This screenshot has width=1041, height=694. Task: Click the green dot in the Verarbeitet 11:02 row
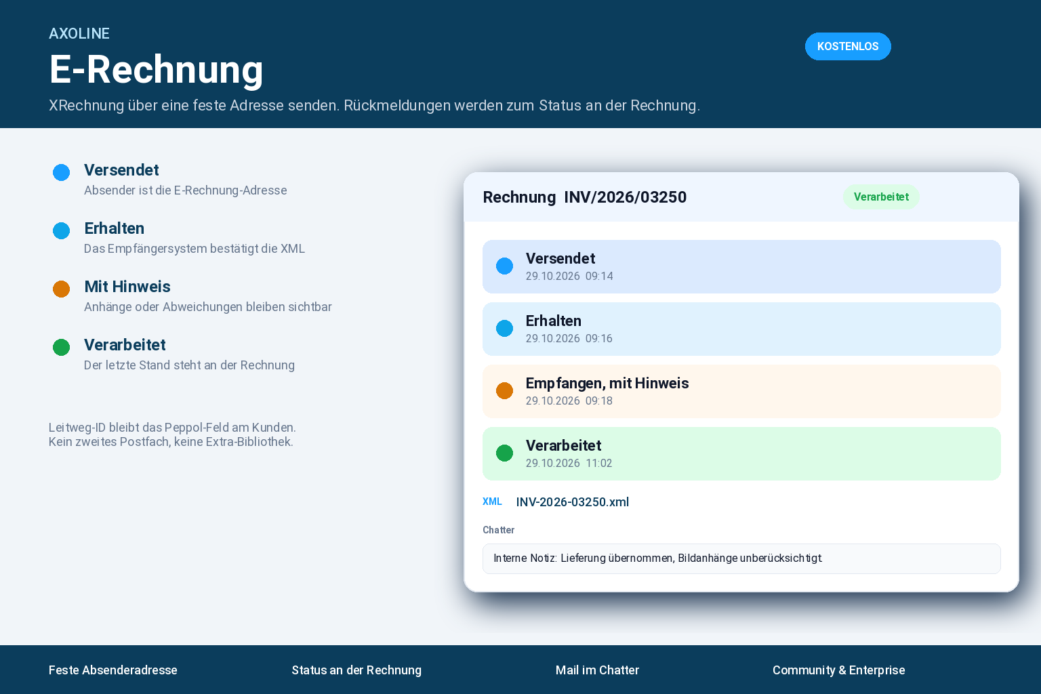pos(505,453)
